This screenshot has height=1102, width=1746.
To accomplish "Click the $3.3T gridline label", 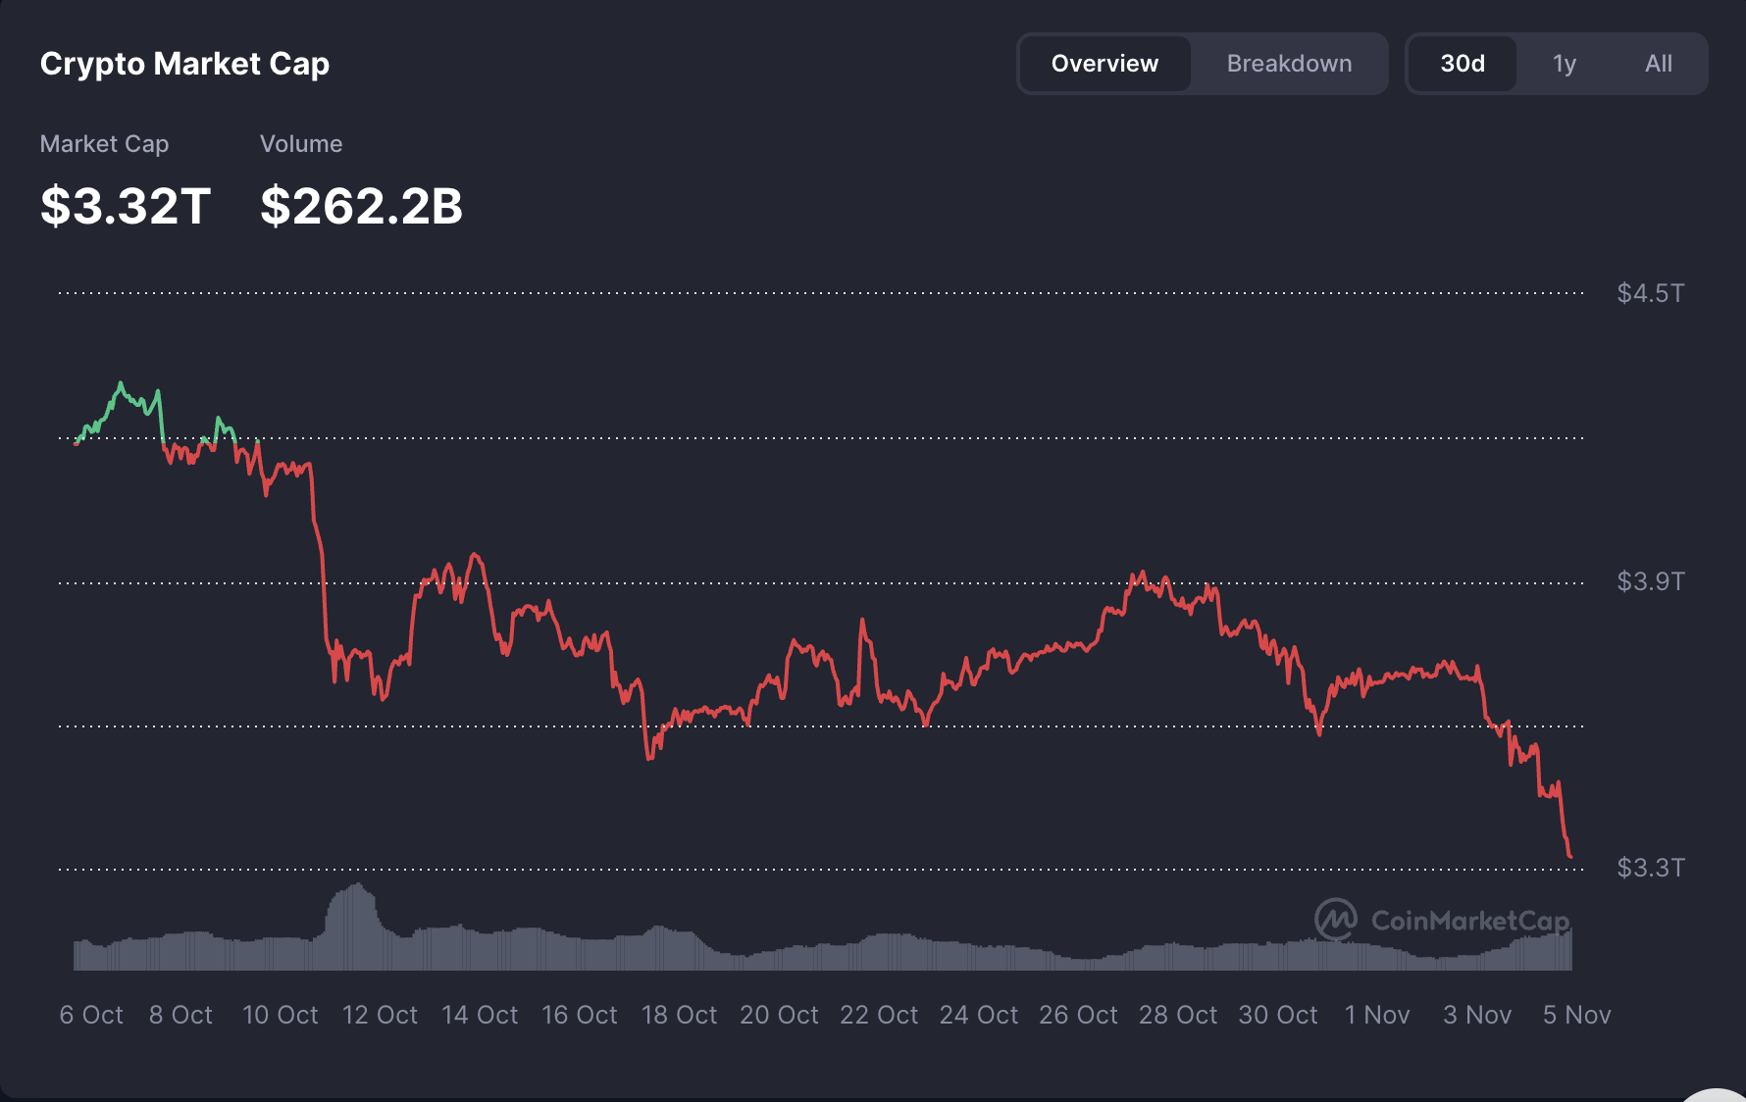I will (1651, 867).
